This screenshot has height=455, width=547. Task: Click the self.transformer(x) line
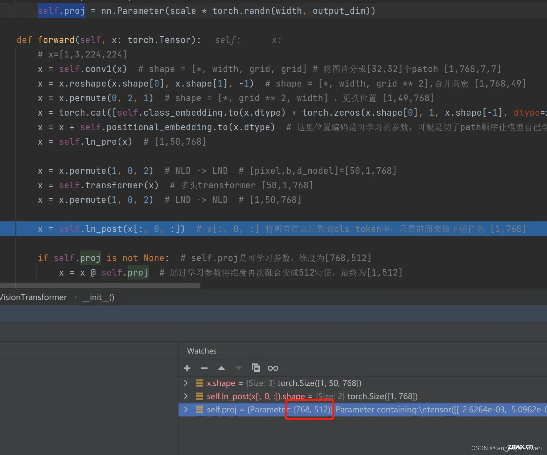[175, 185]
